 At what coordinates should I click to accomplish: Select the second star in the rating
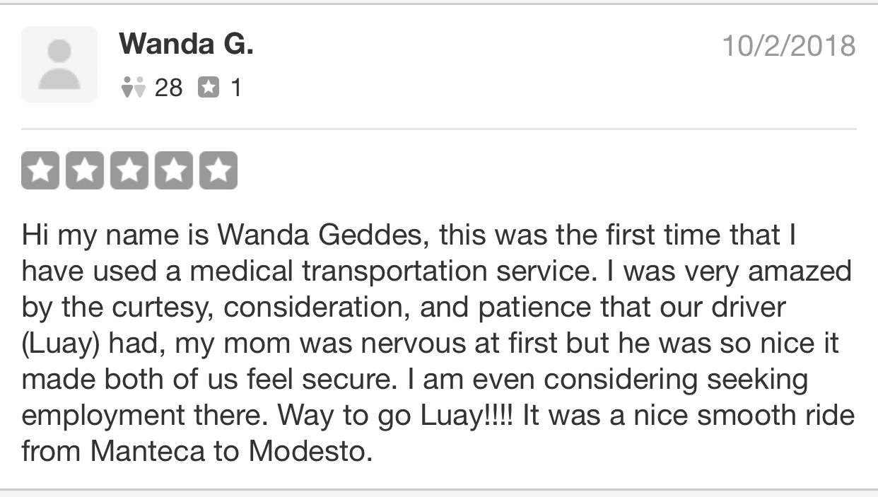click(85, 170)
